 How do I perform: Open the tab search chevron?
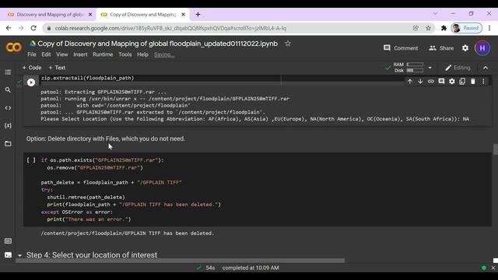tap(435, 14)
